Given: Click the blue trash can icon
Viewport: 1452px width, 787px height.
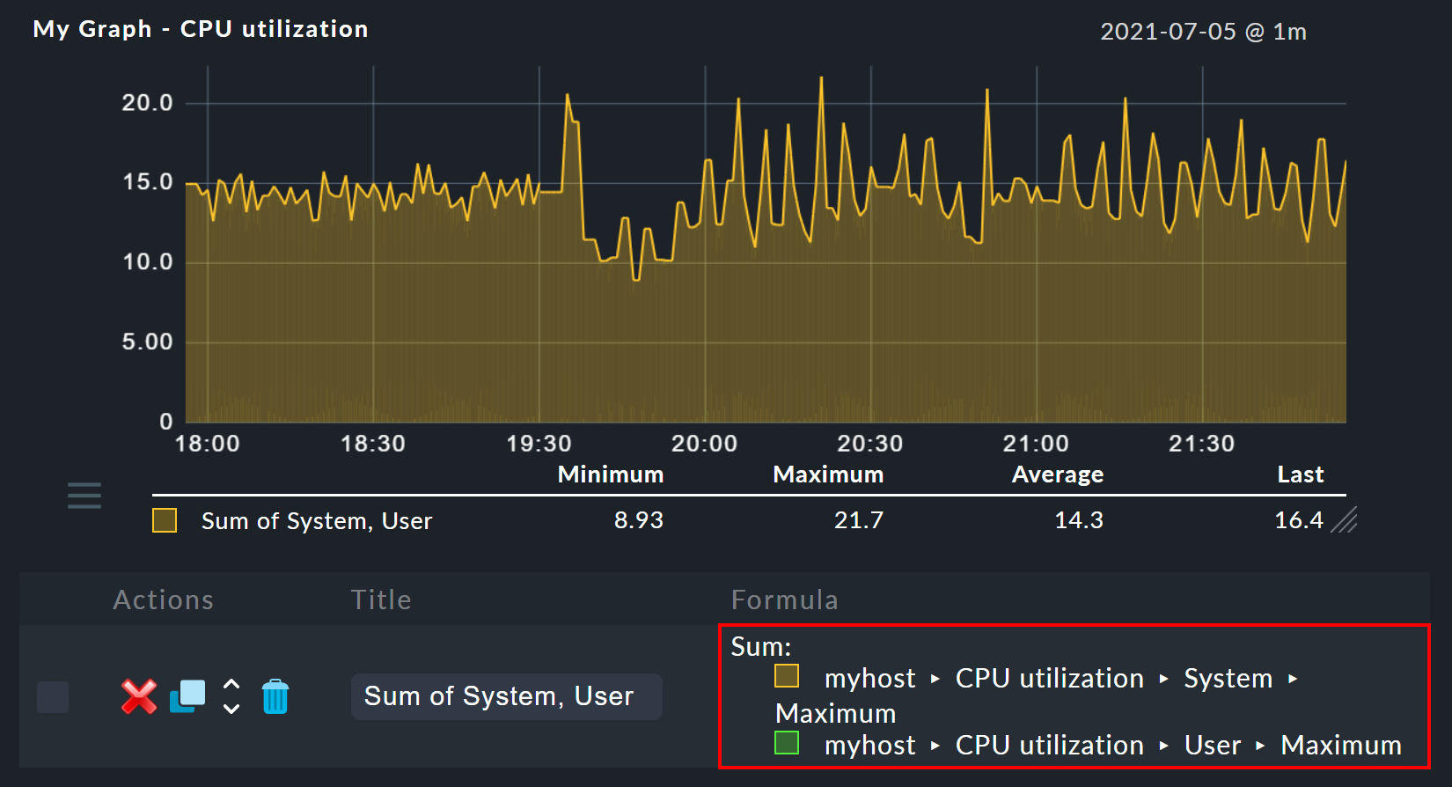Looking at the screenshot, I should (x=275, y=696).
